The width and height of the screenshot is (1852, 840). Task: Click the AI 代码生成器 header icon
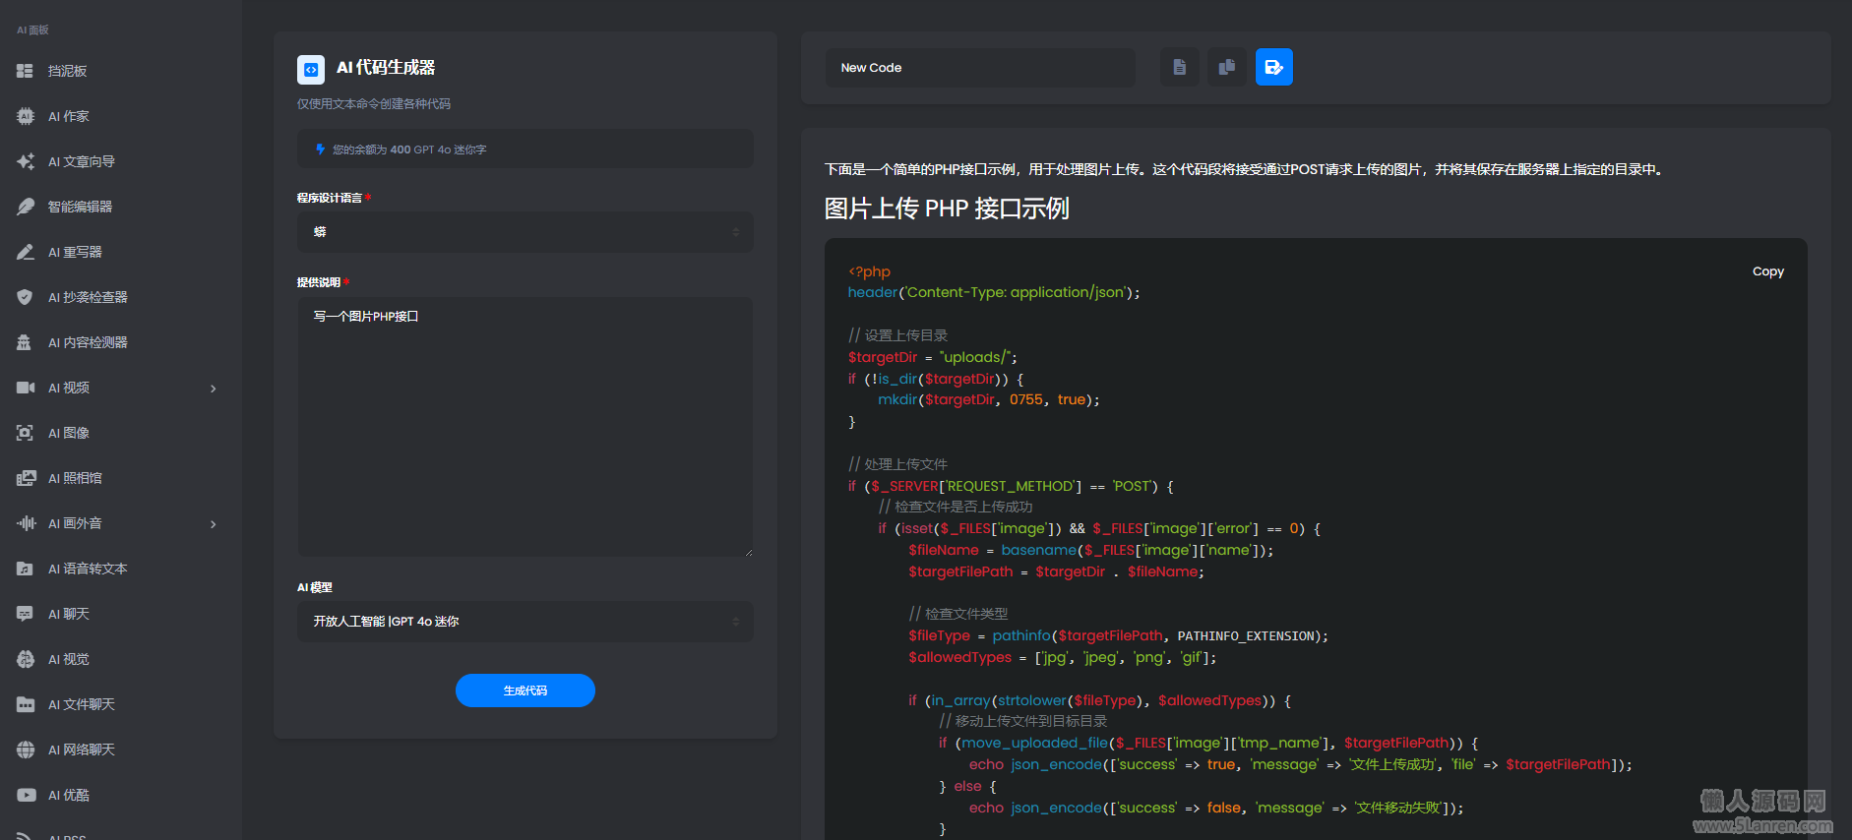[311, 69]
